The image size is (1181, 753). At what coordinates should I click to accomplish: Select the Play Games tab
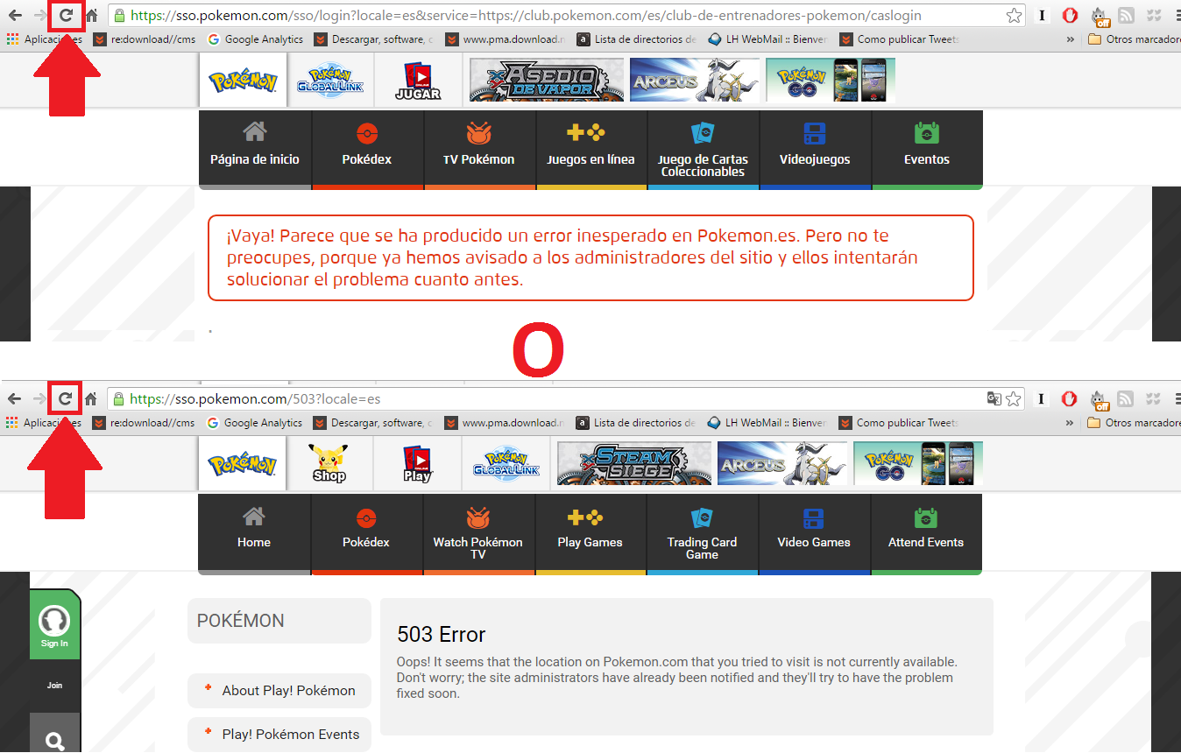590,533
